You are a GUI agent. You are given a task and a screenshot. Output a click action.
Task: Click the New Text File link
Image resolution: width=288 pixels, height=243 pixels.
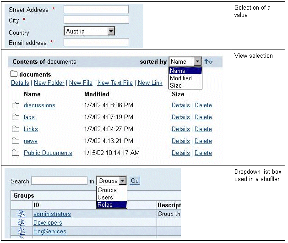click(115, 83)
